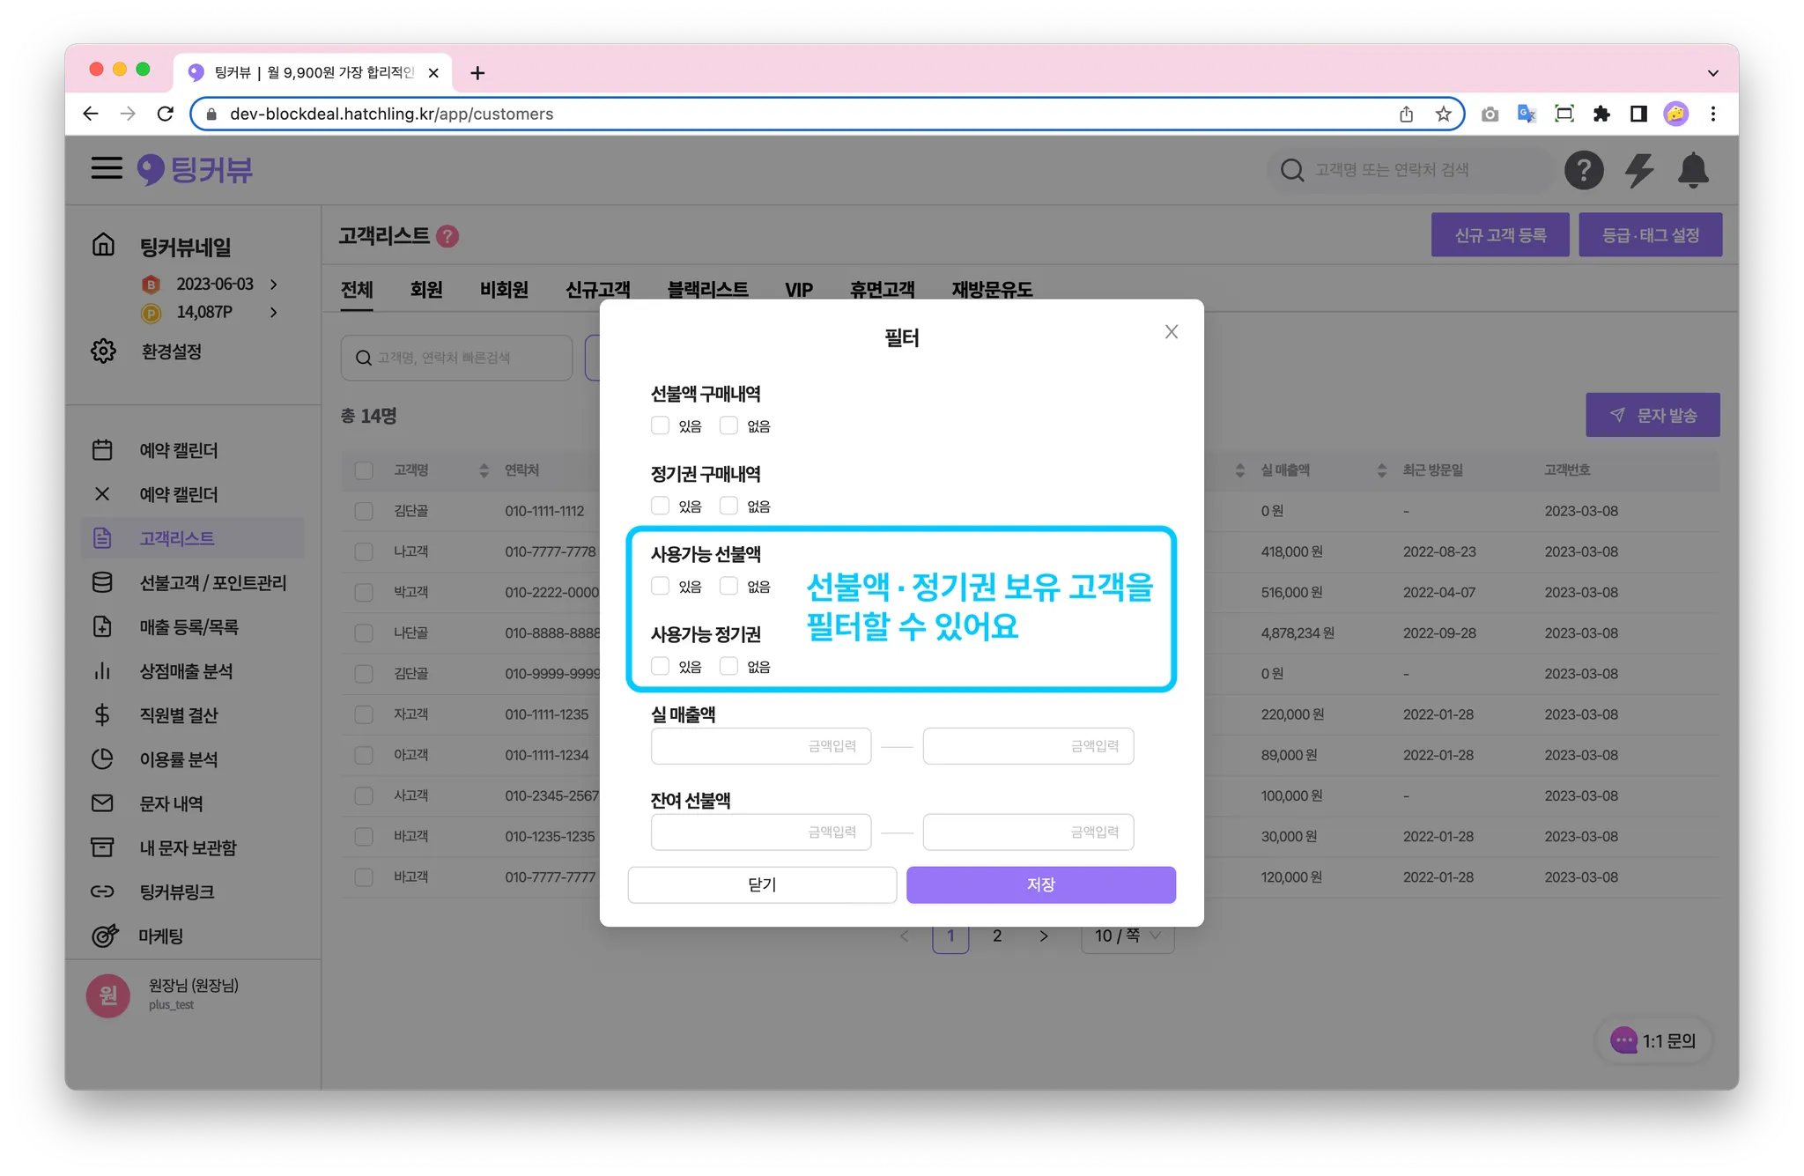Image resolution: width=1804 pixels, height=1176 pixels.
Task: Click the lightning bolt icon
Action: 1638,170
